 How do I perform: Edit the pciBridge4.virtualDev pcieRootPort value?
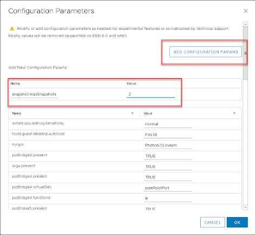(168, 188)
